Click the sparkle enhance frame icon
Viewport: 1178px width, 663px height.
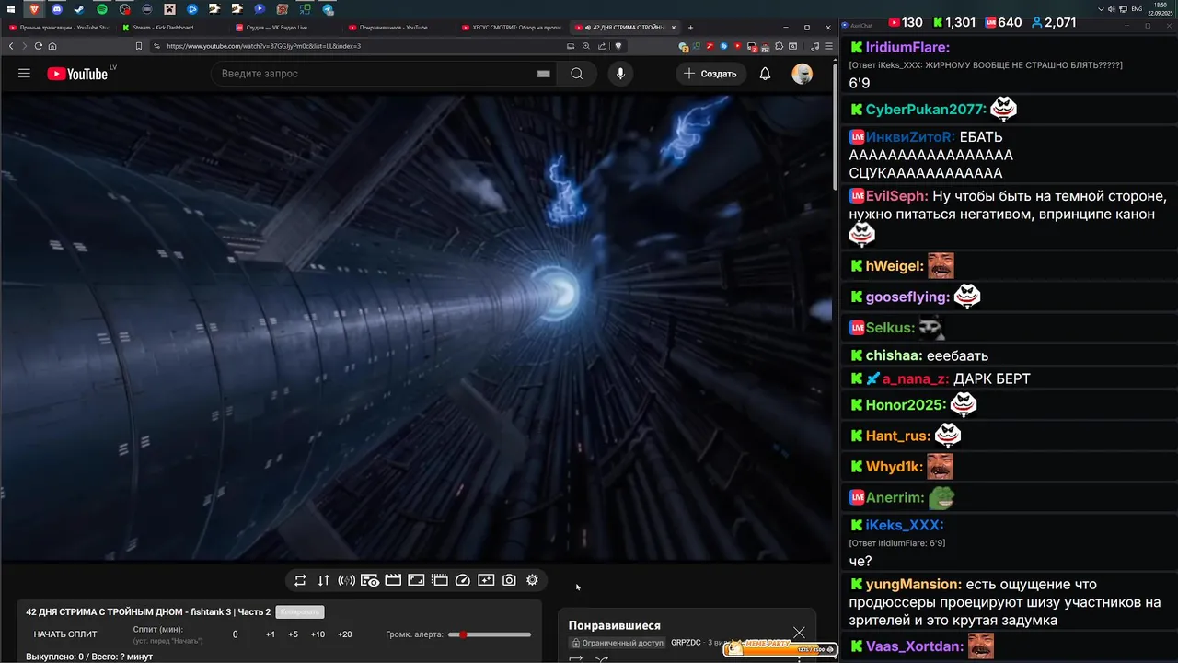coord(486,580)
